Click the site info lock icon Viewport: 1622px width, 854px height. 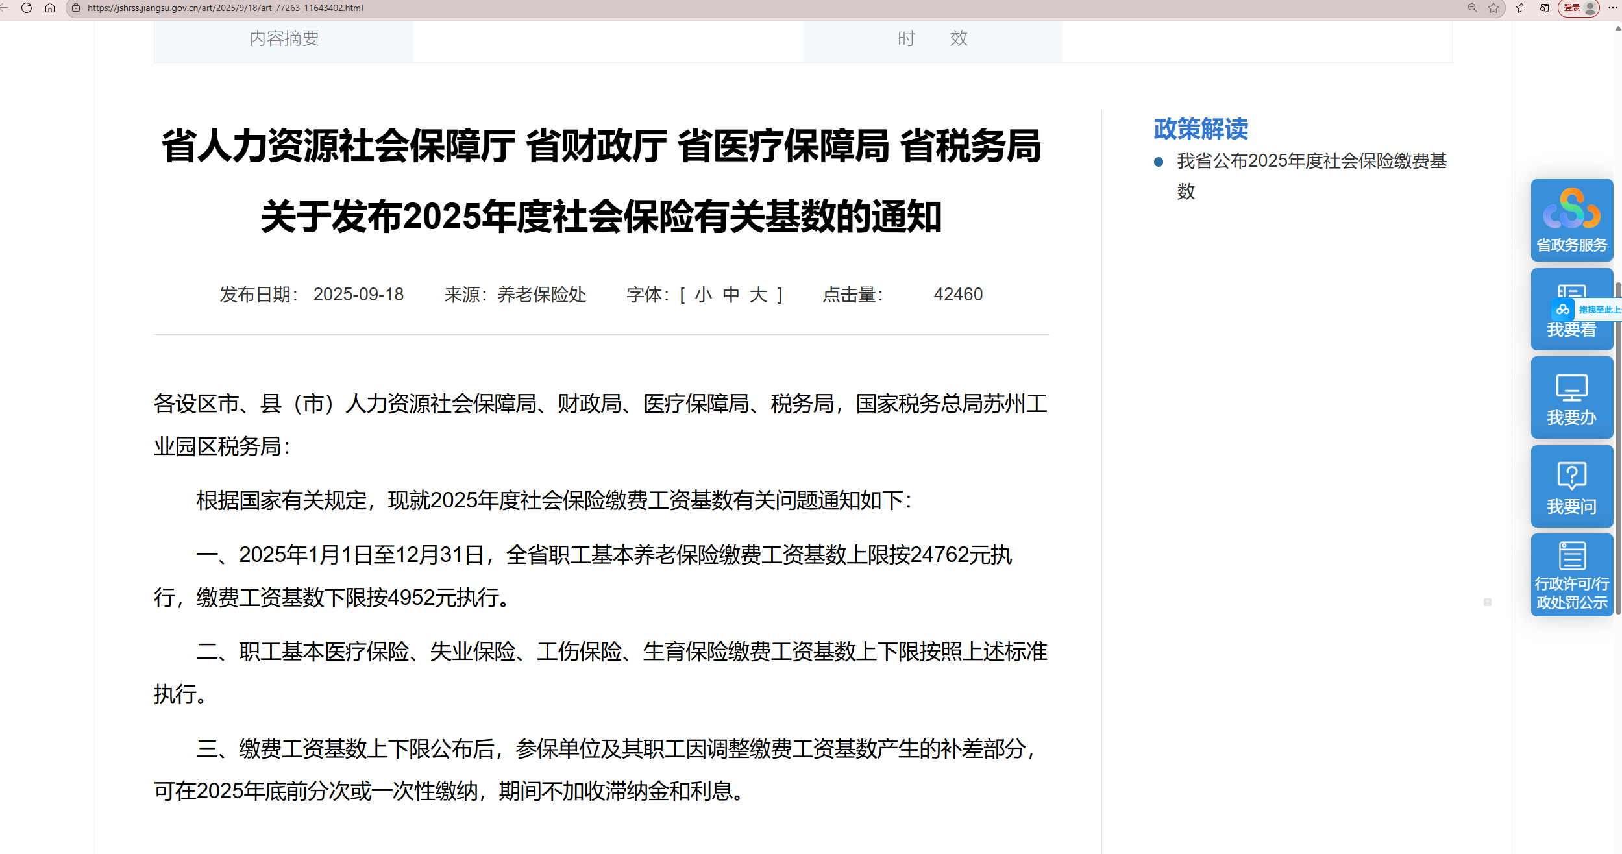pos(76,8)
